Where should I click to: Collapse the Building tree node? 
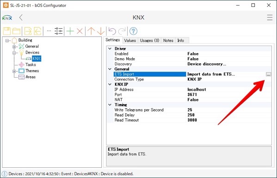click(7, 41)
